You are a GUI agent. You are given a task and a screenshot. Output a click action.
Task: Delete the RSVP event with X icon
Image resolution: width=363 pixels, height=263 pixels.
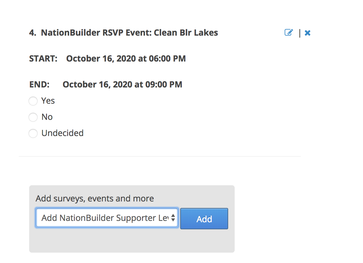[x=308, y=33]
